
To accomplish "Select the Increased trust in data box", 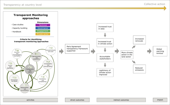I will [105, 28].
